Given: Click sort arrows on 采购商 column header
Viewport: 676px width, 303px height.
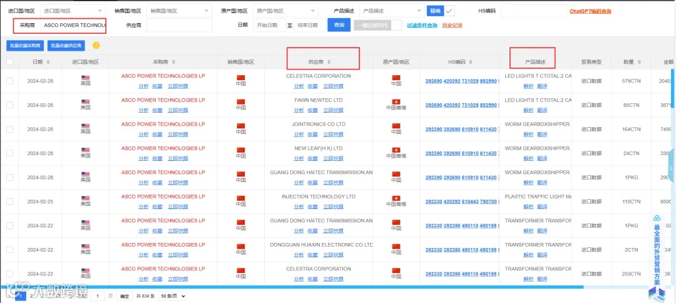Looking at the screenshot, I should tap(173, 62).
